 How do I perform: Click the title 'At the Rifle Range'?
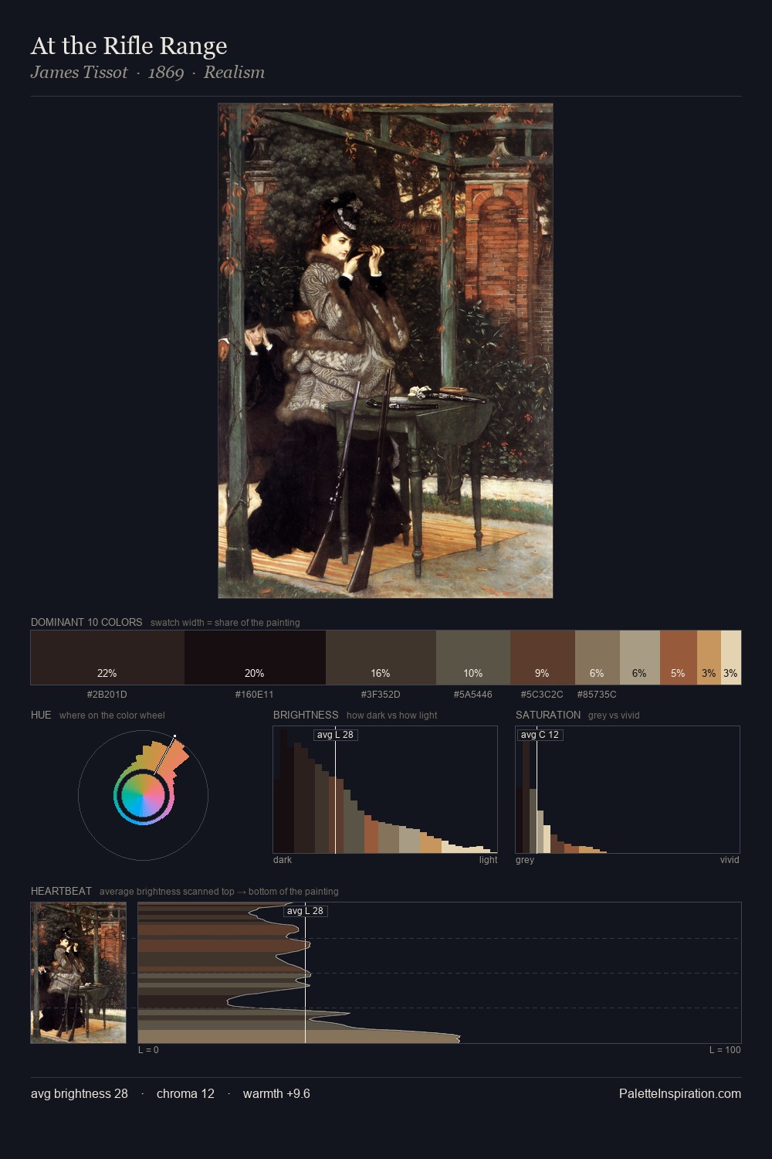click(x=129, y=46)
